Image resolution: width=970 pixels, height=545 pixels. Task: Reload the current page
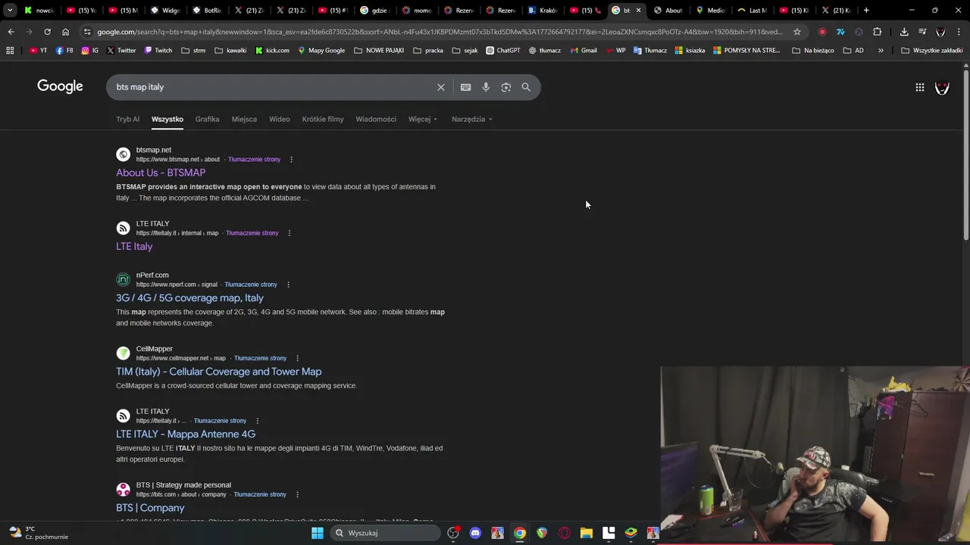pos(47,32)
